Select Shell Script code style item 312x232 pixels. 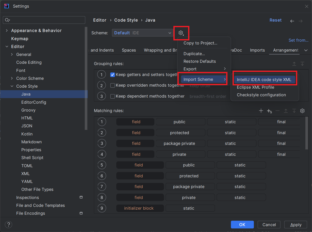click(x=32, y=158)
